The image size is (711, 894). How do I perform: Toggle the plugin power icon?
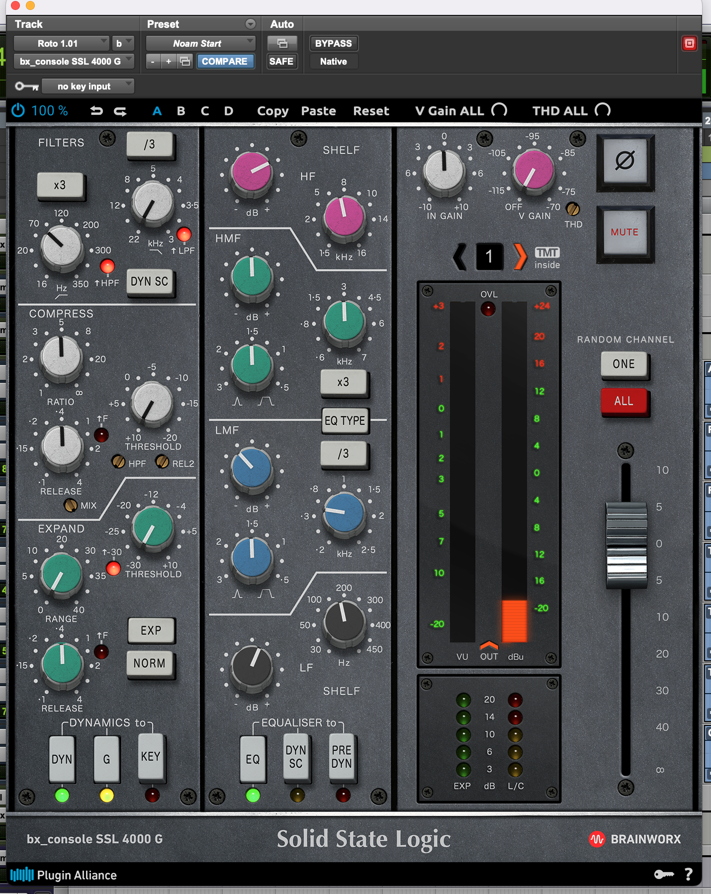(18, 110)
